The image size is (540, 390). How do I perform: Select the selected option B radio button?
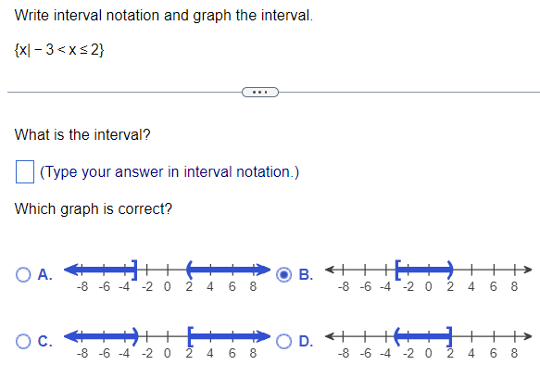coord(283,274)
